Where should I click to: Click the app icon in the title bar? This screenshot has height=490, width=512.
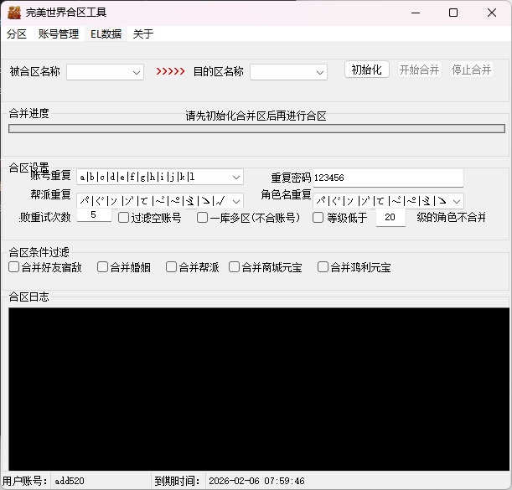13,13
